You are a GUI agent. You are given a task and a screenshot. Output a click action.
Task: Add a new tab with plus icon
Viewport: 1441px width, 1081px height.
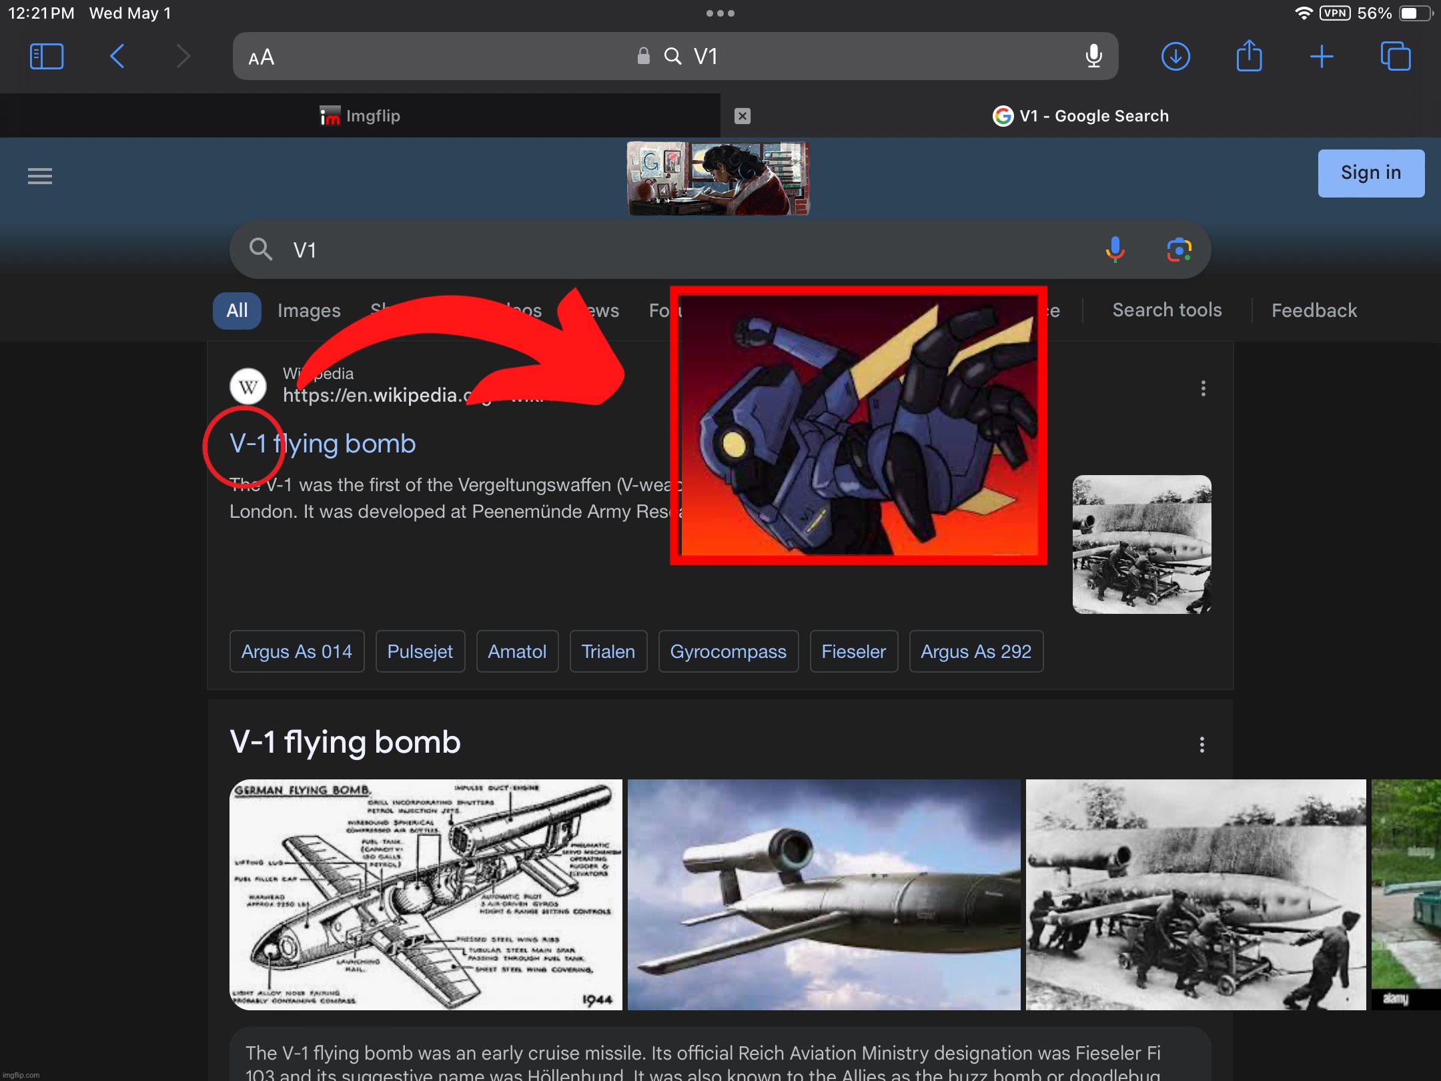click(1322, 57)
